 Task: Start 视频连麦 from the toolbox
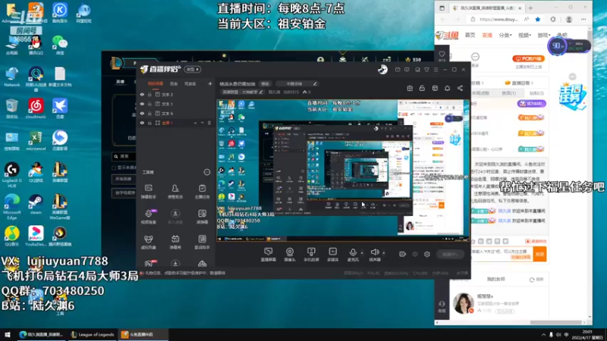pos(148,217)
